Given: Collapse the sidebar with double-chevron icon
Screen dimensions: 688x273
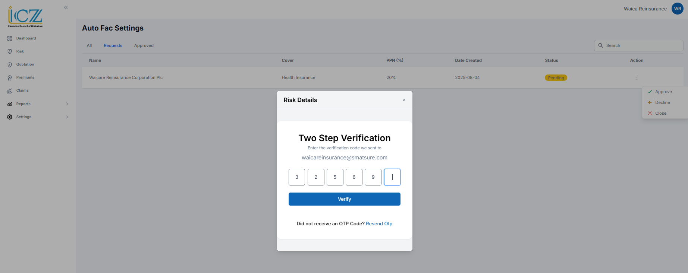Looking at the screenshot, I should tap(66, 7).
